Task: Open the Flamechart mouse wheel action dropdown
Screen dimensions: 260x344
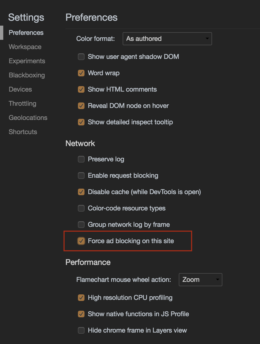Action: [200, 280]
